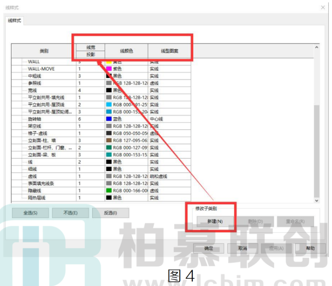This screenshot has width=332, height=286.
Task: Open the gray color swatch of 架空线
Action: pos(109,126)
